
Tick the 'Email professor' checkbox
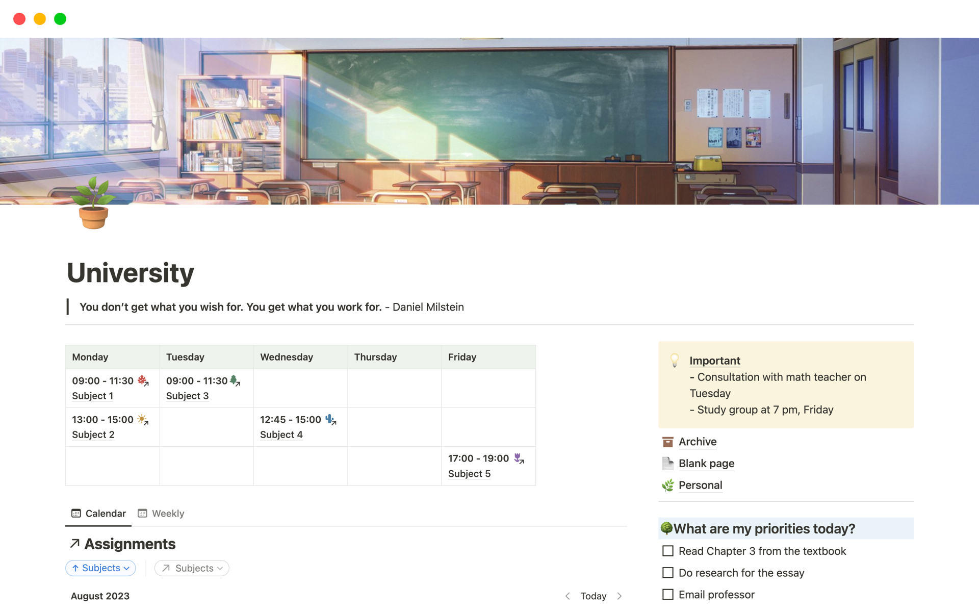pos(667,595)
